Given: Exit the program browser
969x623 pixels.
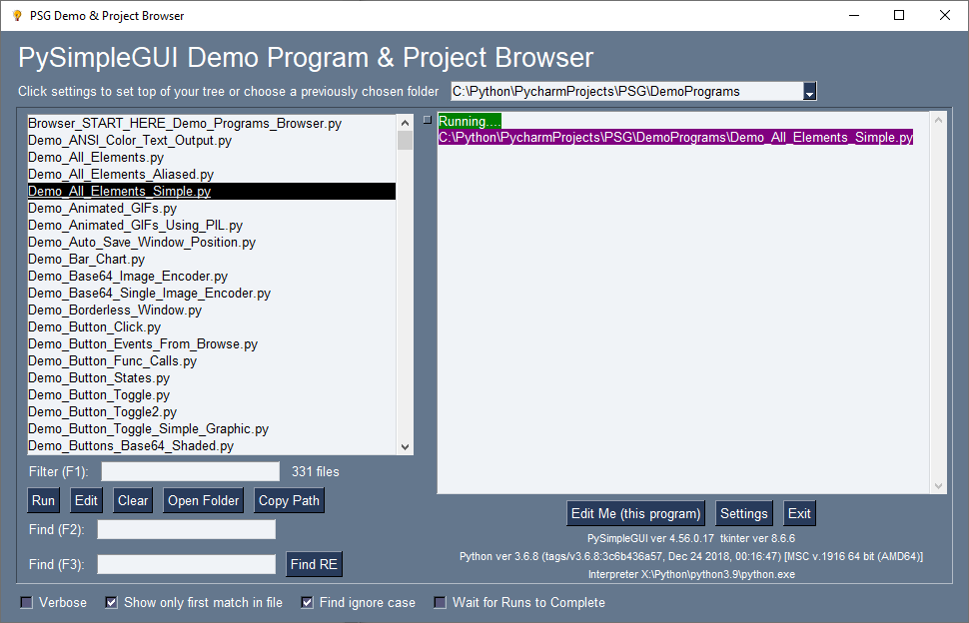Looking at the screenshot, I should pyautogui.click(x=799, y=512).
